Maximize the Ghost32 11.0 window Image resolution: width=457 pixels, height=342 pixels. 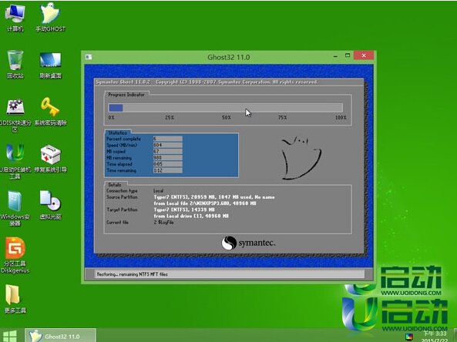(x=348, y=55)
